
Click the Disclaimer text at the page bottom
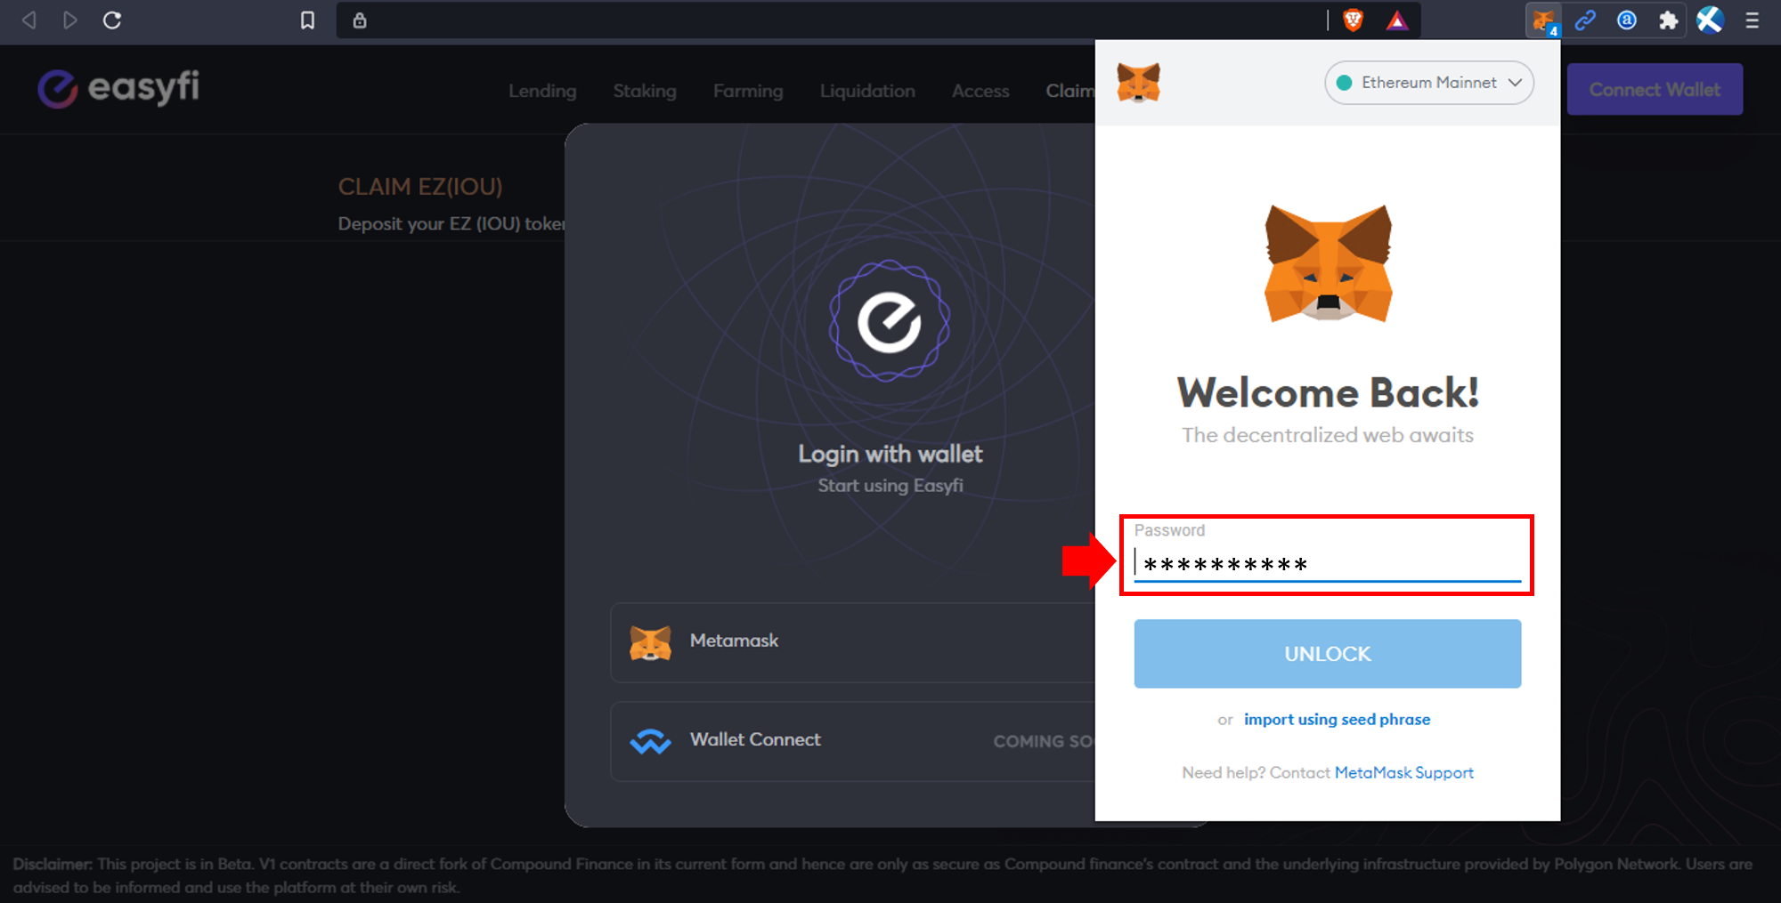click(x=882, y=875)
